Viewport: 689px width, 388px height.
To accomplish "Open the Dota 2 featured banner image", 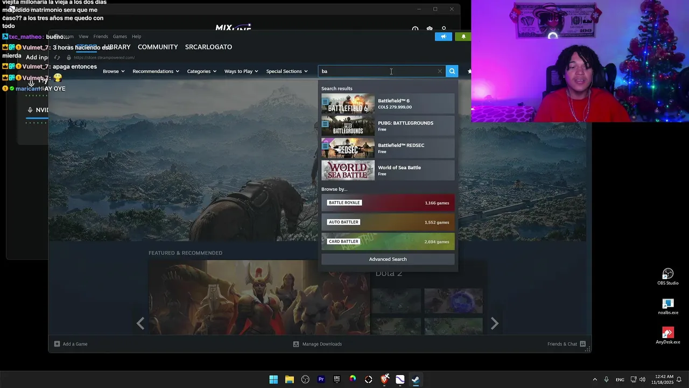I will (x=259, y=297).
